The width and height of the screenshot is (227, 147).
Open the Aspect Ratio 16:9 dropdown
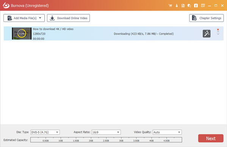[106, 132]
